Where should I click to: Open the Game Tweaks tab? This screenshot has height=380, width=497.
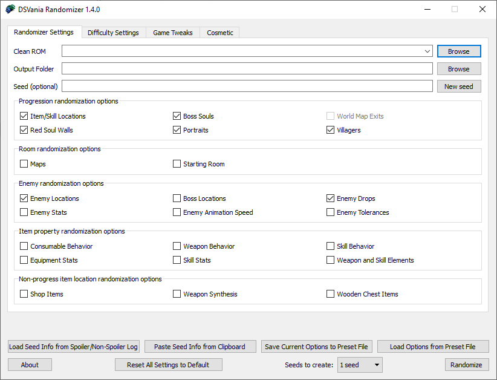pos(172,33)
